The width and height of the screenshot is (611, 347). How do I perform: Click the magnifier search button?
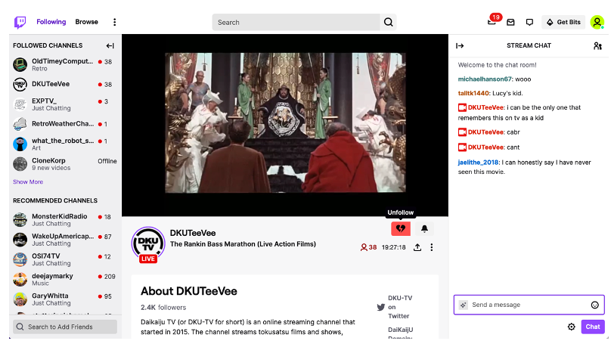click(x=388, y=22)
